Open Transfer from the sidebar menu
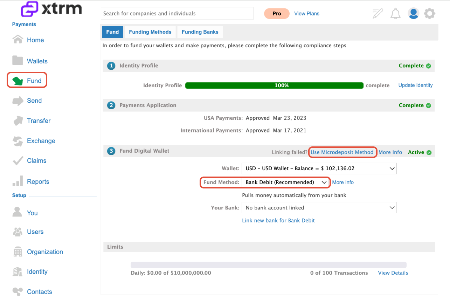Screen dimensions: 450x303 click(39, 121)
